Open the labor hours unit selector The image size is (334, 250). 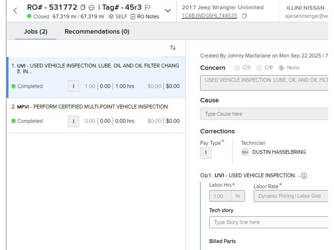click(238, 196)
